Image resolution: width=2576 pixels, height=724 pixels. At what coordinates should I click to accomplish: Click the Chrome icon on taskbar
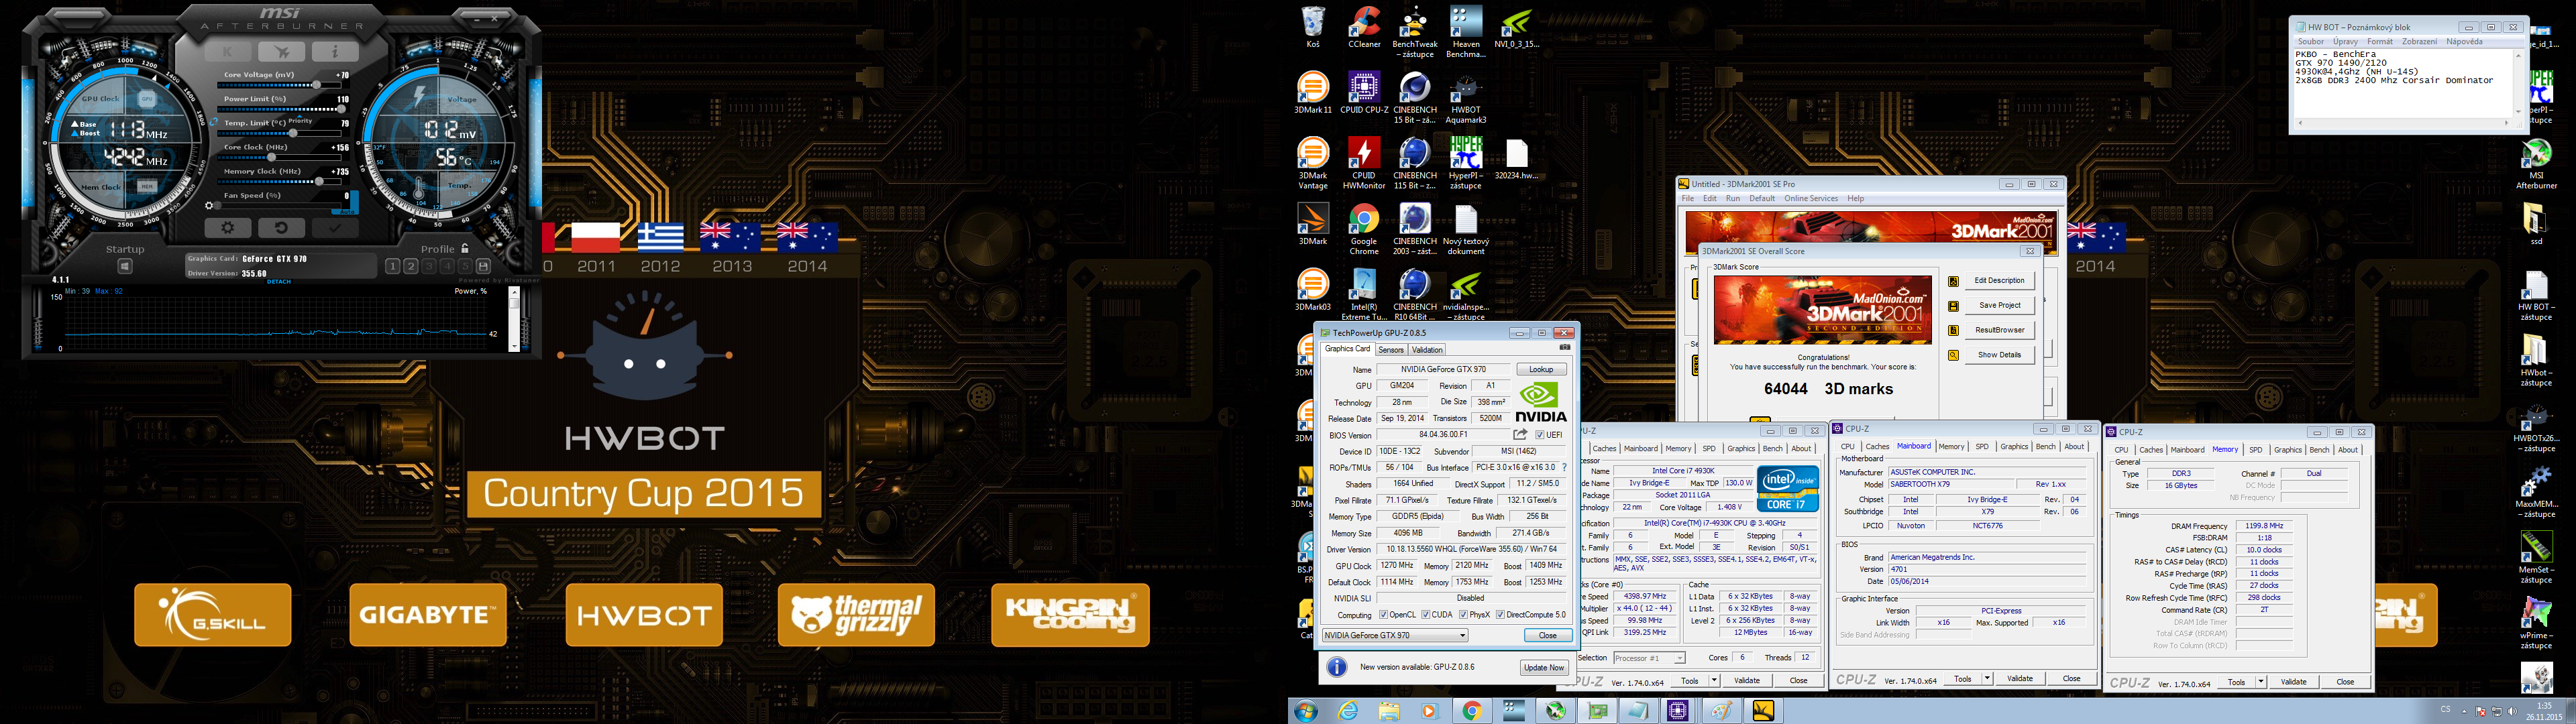tap(1471, 711)
